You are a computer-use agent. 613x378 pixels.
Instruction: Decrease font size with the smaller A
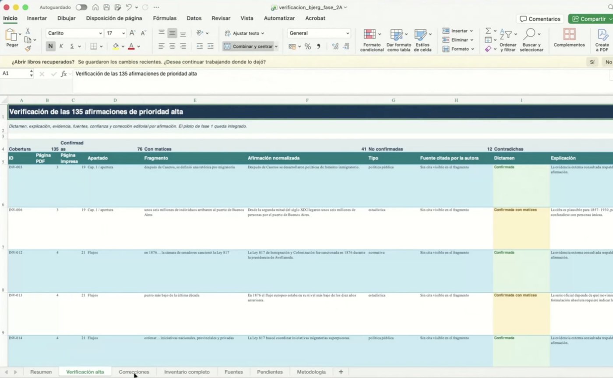tap(143, 33)
